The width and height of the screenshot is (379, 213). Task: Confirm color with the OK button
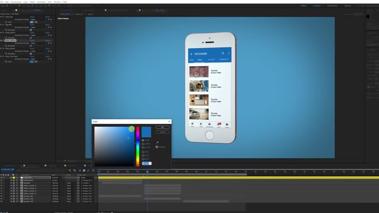click(162, 128)
